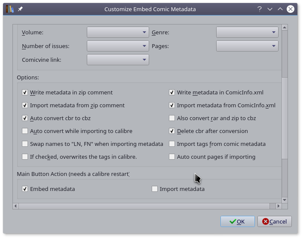The image size is (303, 239).
Task: Click the calibre books icon in title bar
Action: click(x=10, y=9)
